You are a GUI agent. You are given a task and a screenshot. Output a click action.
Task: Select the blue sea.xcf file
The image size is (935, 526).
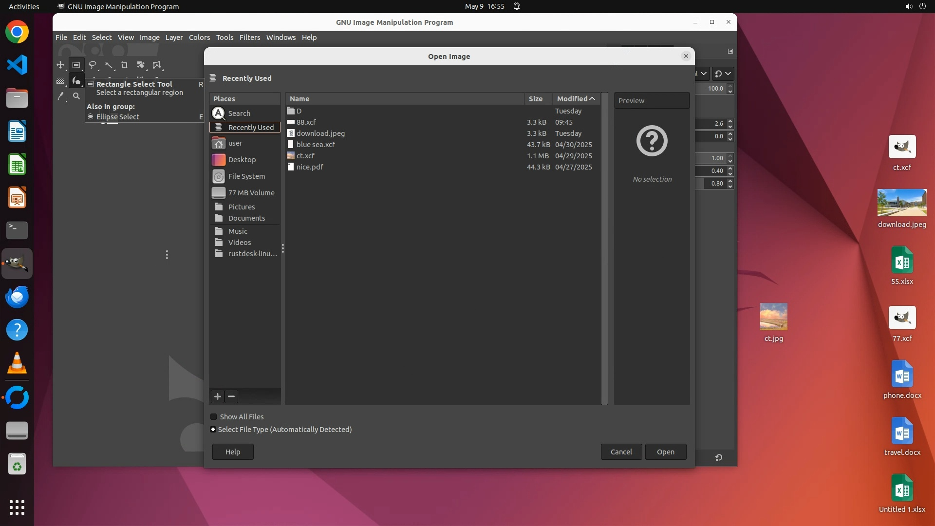coord(316,145)
